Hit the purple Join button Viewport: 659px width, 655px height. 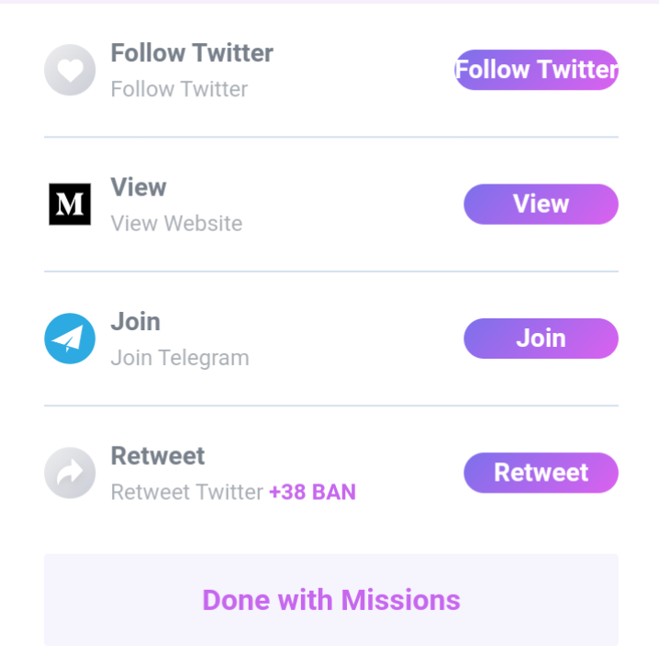tap(541, 339)
